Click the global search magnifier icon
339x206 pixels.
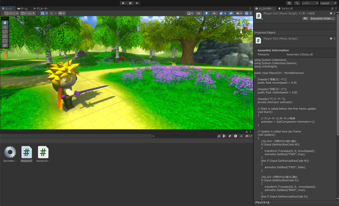click(x=297, y=3)
